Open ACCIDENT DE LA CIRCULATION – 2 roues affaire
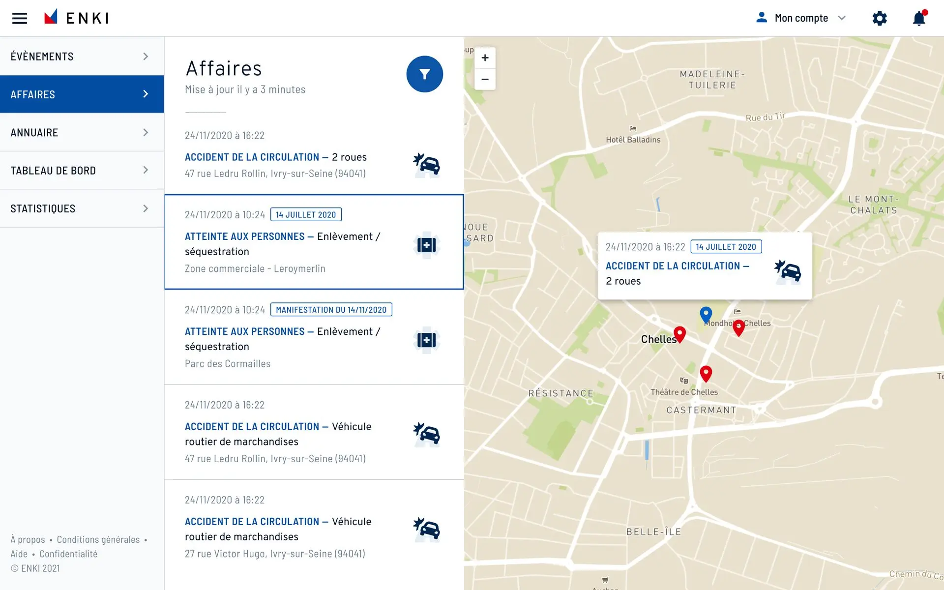 (x=276, y=157)
